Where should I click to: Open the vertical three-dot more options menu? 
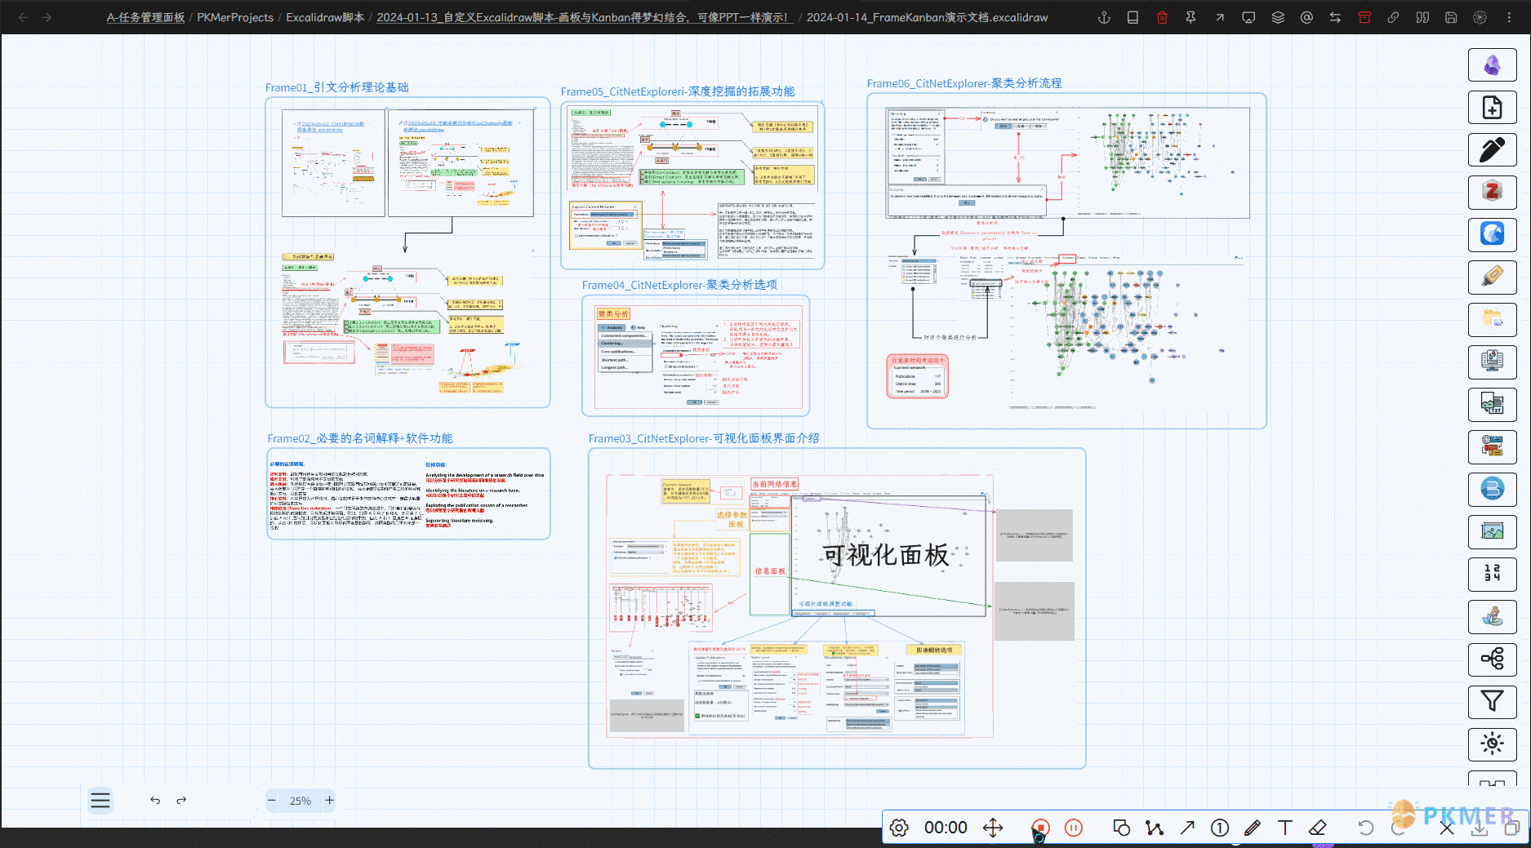point(1509,17)
